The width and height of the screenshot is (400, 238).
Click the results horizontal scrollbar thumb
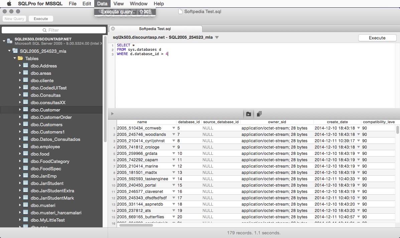tap(136, 225)
